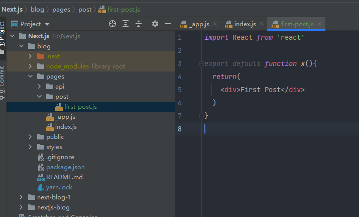
Task: Expand the public folder
Action: coord(30,137)
